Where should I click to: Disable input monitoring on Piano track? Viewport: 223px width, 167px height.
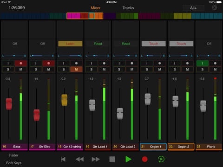click(x=203, y=63)
